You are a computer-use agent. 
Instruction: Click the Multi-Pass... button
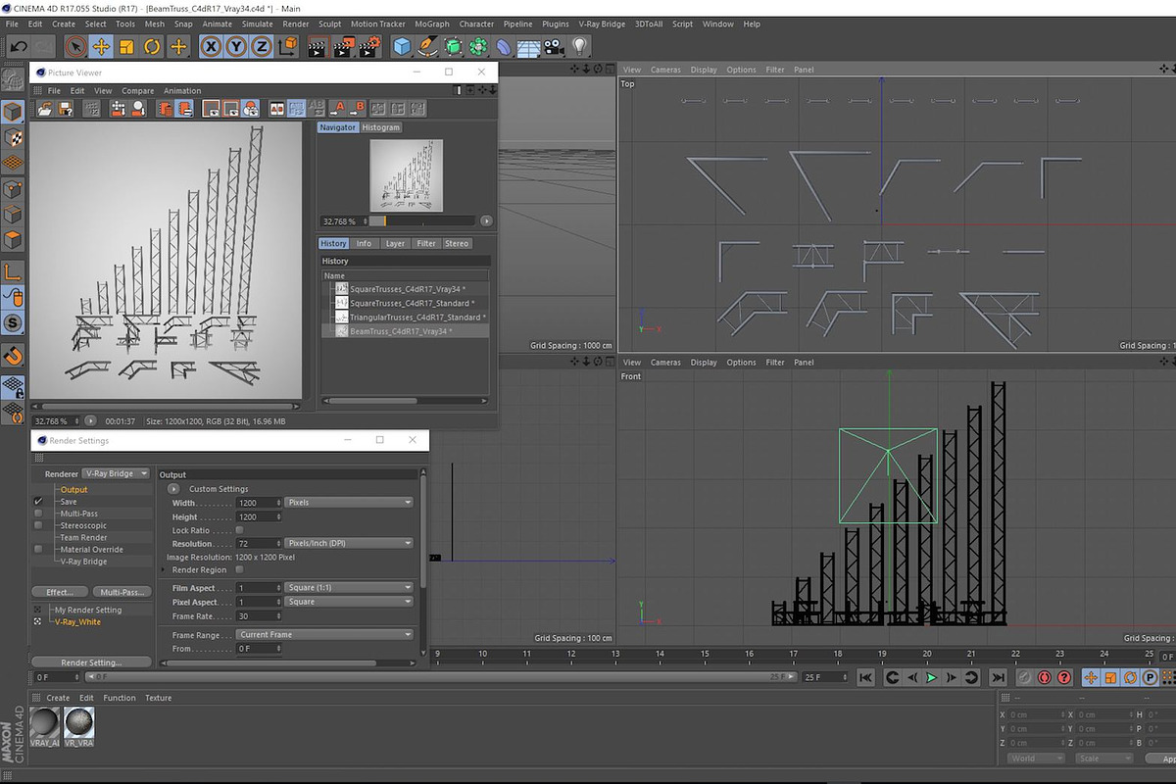122,592
